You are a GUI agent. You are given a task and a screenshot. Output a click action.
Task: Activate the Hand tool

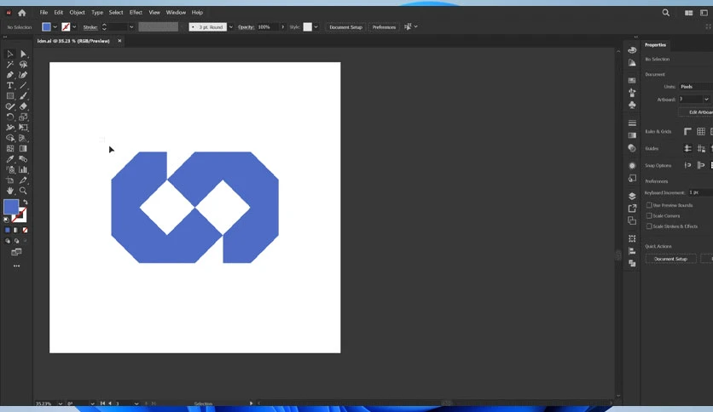(9, 191)
